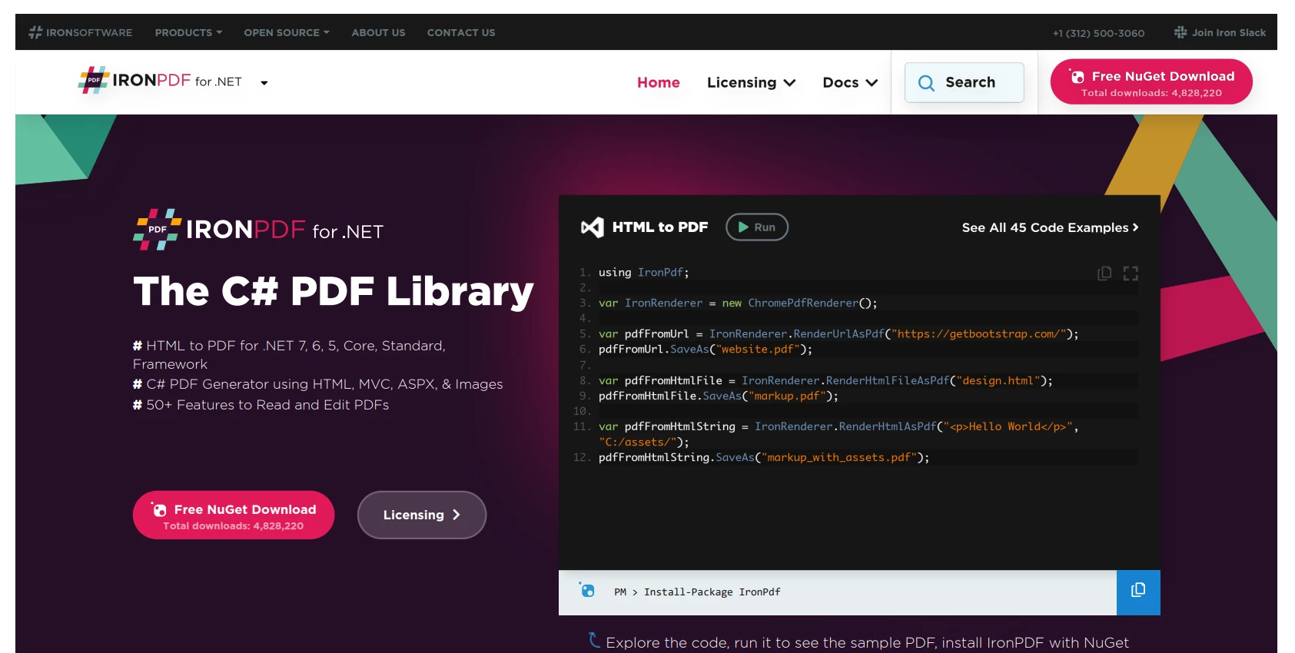Run the HTML to PDF code example
This screenshot has width=1295, height=653.
point(757,227)
